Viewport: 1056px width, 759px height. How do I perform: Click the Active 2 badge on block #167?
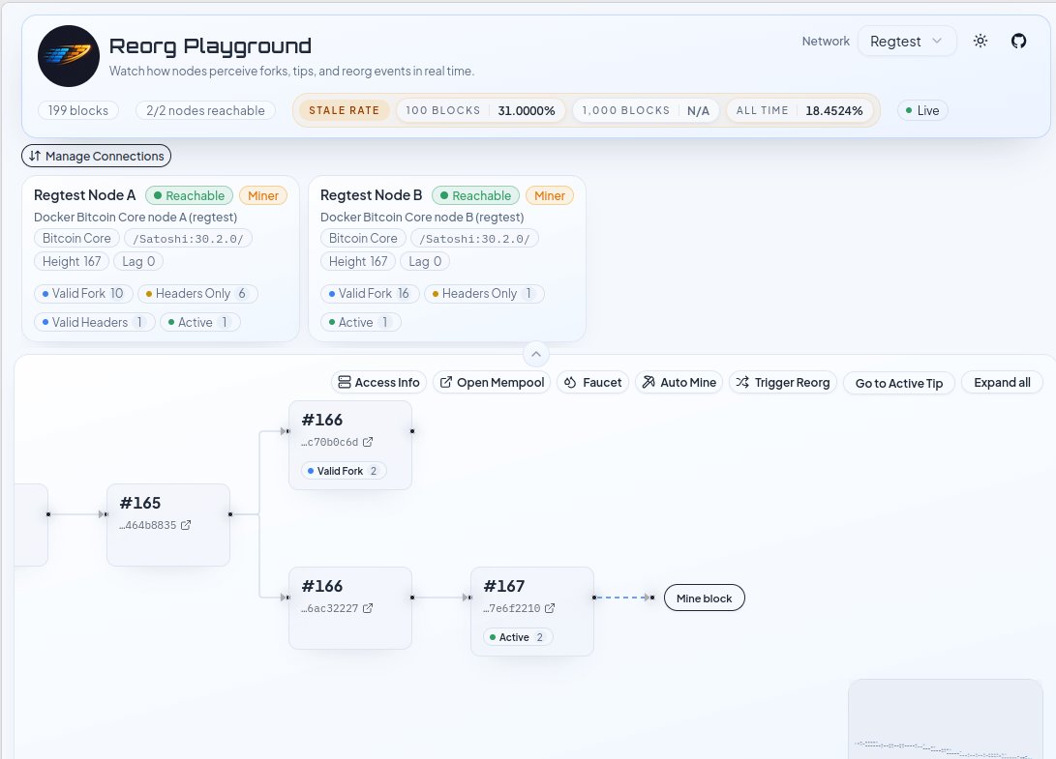518,637
